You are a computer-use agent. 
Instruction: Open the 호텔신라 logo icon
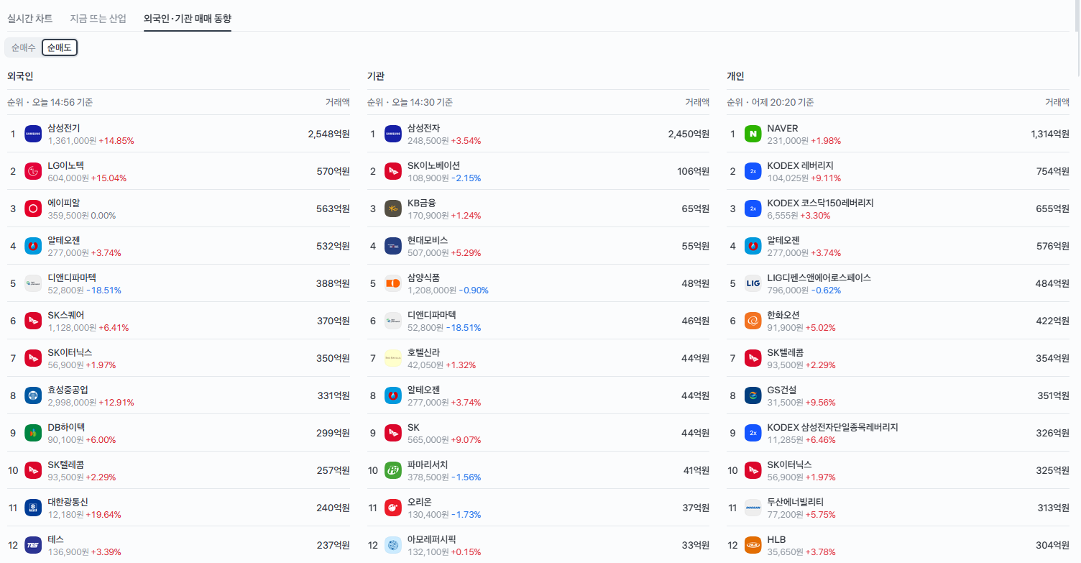pyautogui.click(x=393, y=358)
